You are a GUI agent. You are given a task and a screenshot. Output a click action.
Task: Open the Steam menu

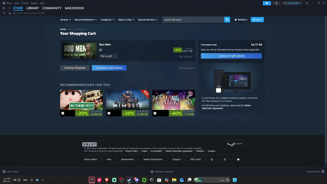tap(7, 3)
